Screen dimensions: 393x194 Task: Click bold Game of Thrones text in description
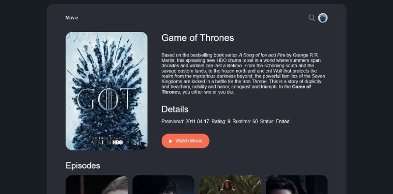236,89
